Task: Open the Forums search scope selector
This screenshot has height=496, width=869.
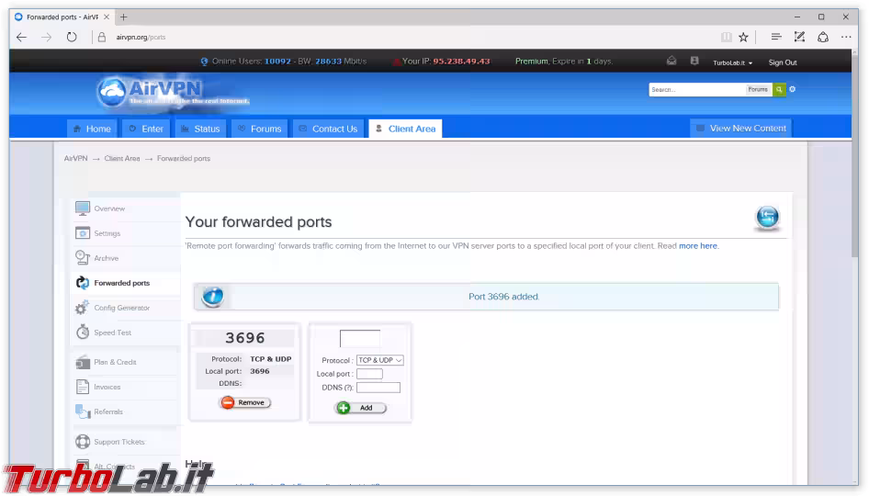Action: pyautogui.click(x=758, y=90)
